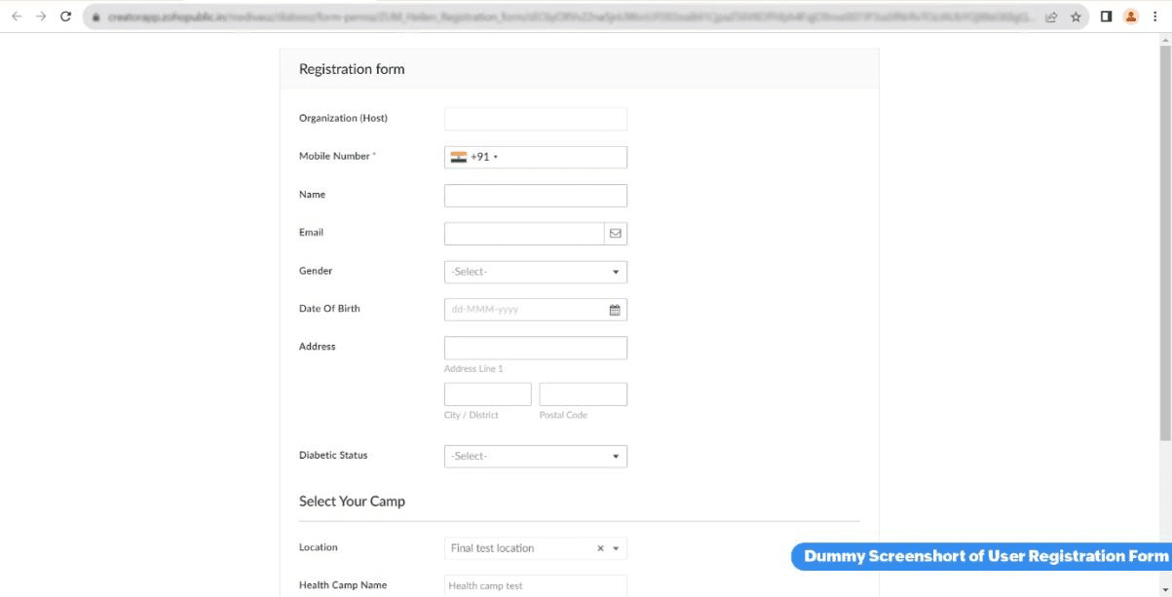Screen dimensions: 1172x597
Task: Expand the Location dropdown arrow
Action: click(x=616, y=548)
